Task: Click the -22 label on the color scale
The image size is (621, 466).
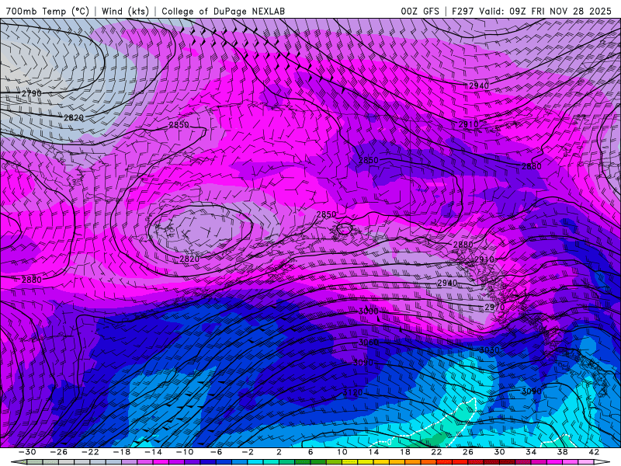Action: [90, 452]
